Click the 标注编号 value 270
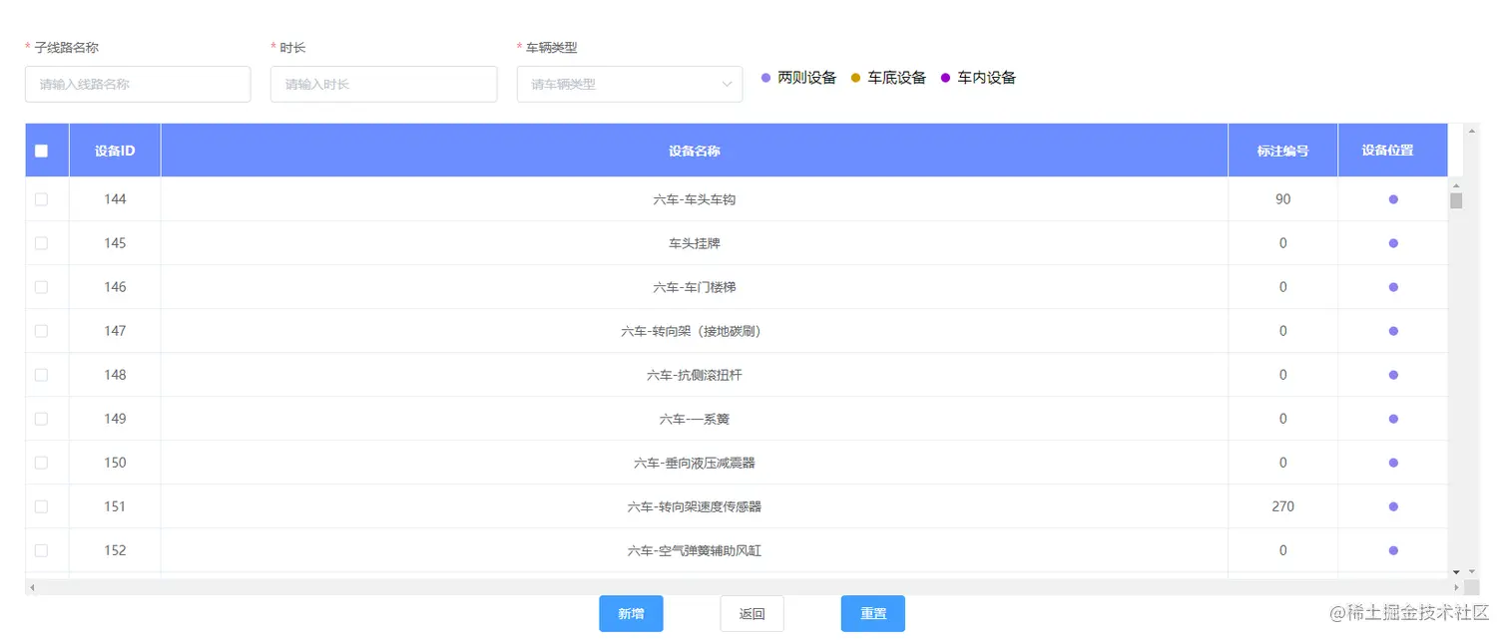 click(1283, 506)
